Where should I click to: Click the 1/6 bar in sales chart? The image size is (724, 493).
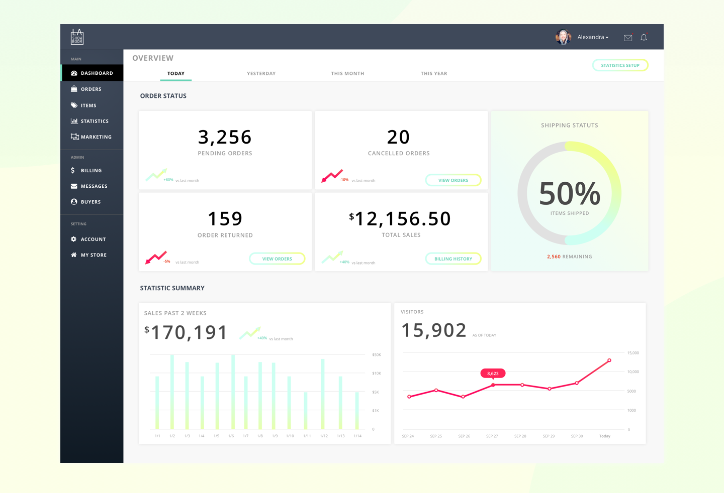[233, 392]
